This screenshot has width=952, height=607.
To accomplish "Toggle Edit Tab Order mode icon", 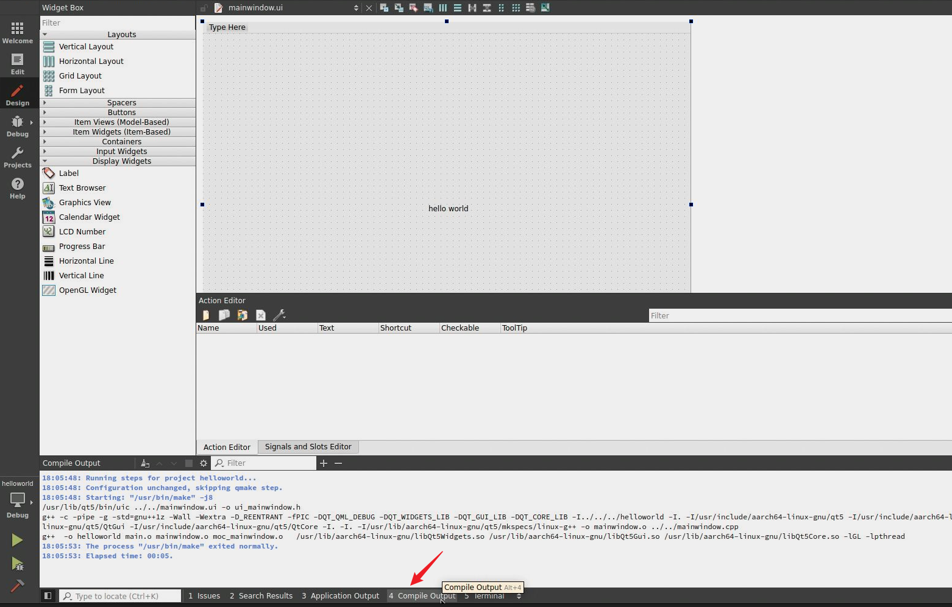I will click(428, 8).
